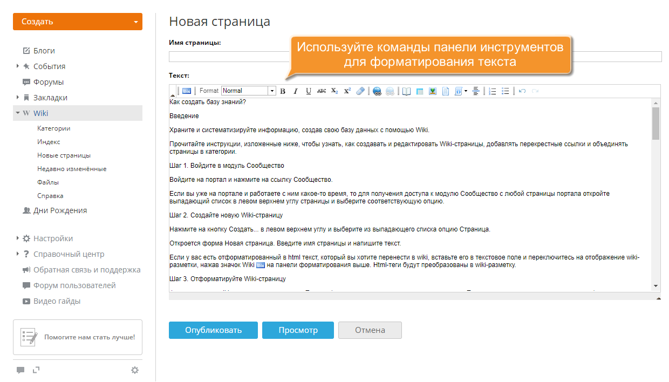Expand the Настройки section
This screenshot has width=669, height=382.
18,238
